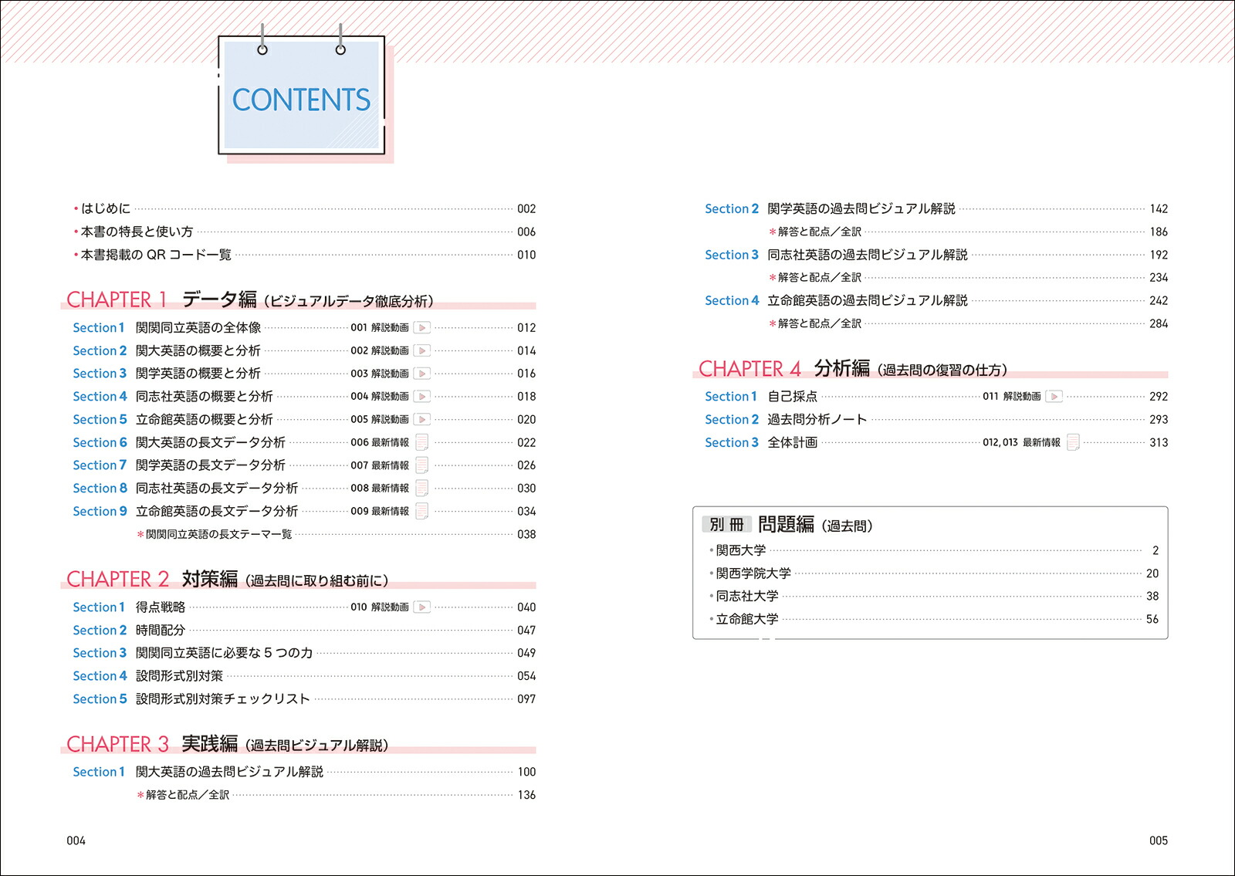Select the CHAPTER 3 実践編 heading
Screen dimensions: 1235x876
pos(228,744)
